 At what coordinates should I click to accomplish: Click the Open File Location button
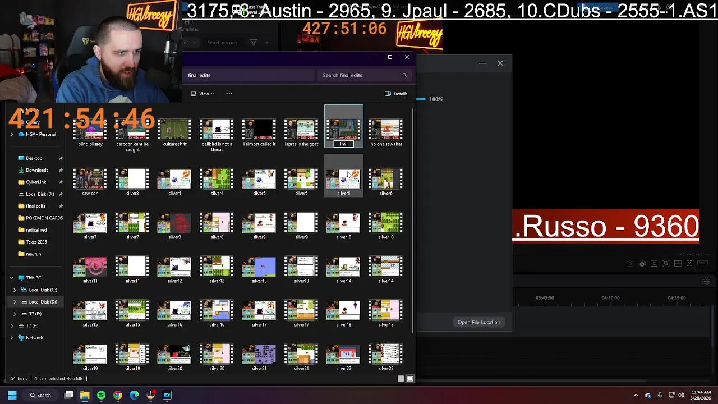click(x=478, y=322)
